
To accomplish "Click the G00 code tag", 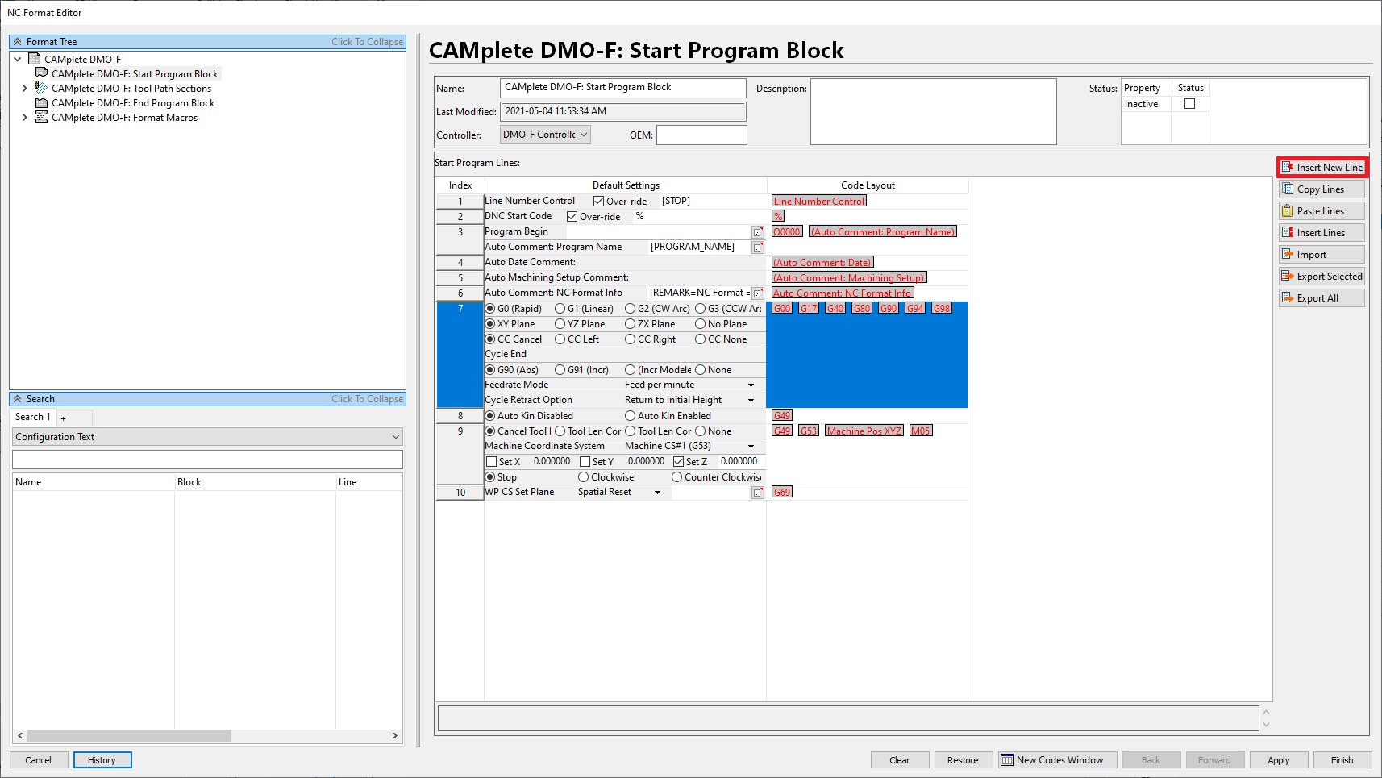I will [782, 309].
